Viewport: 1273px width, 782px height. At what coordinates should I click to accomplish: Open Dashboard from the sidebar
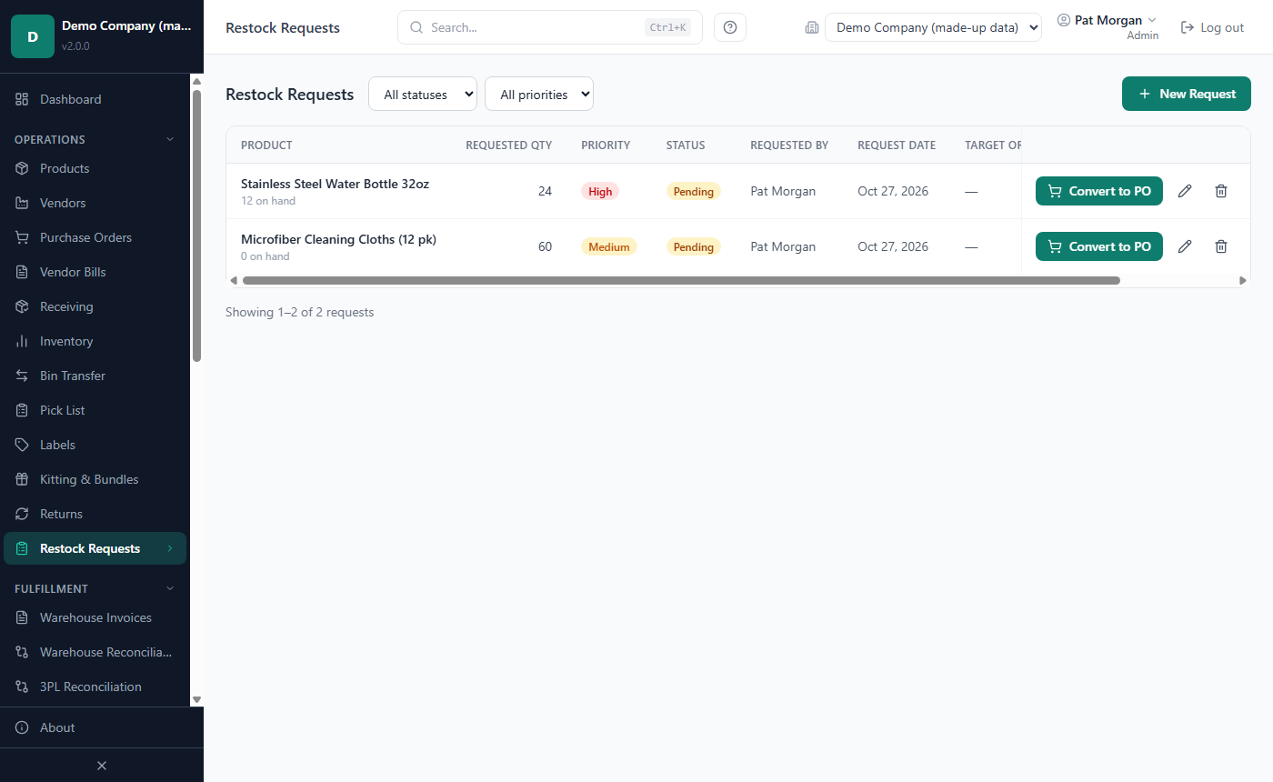(95, 99)
